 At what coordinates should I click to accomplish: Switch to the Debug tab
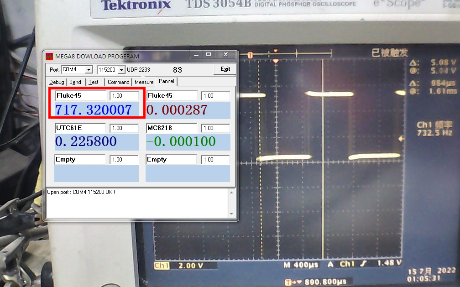click(x=57, y=82)
